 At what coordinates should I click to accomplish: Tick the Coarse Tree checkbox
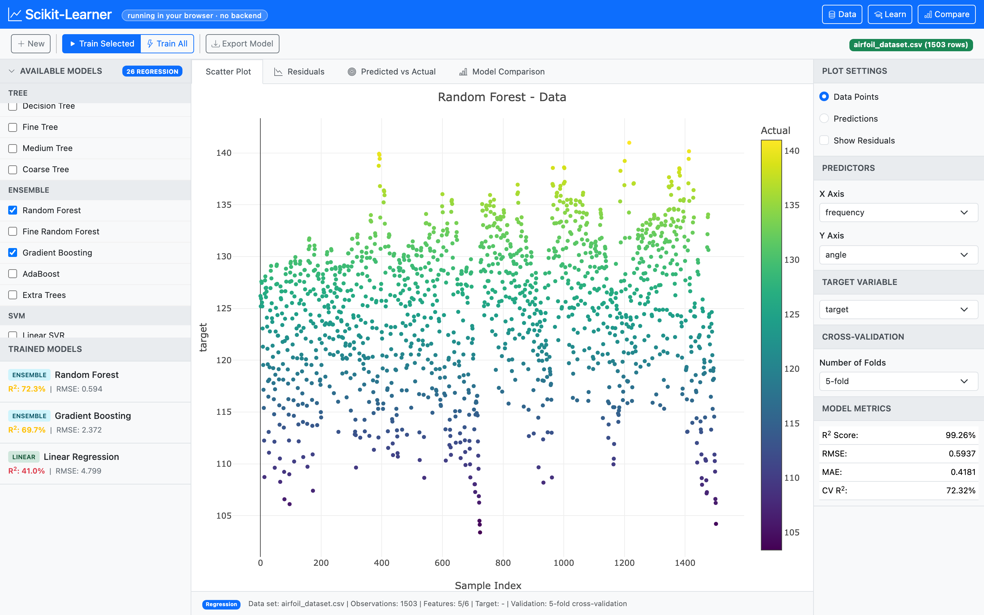point(13,169)
